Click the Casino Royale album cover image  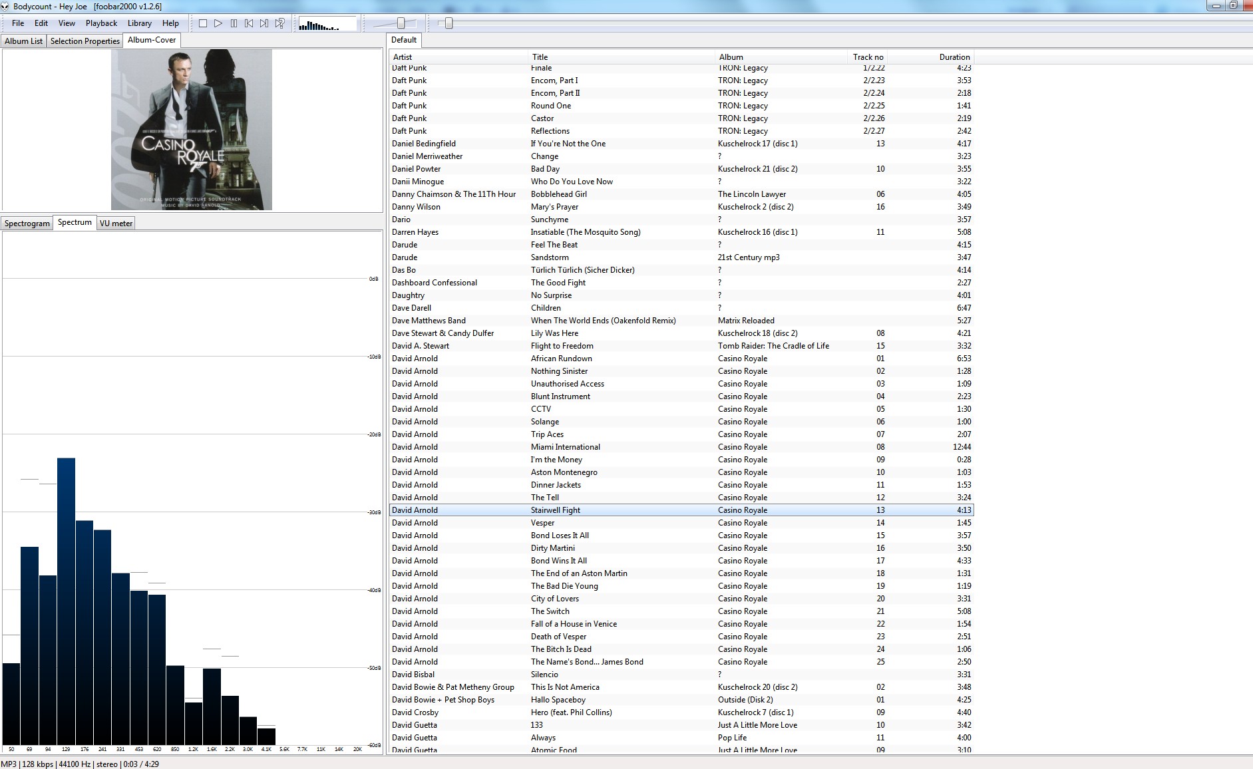(192, 130)
